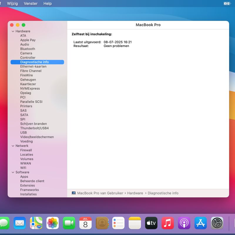Select SPI in the sidebar
Screen dimensions: 235x235
(23, 119)
